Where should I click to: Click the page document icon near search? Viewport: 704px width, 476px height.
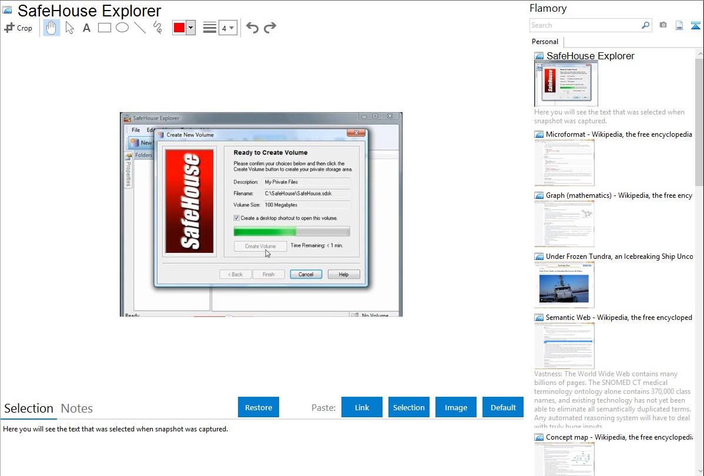(679, 25)
